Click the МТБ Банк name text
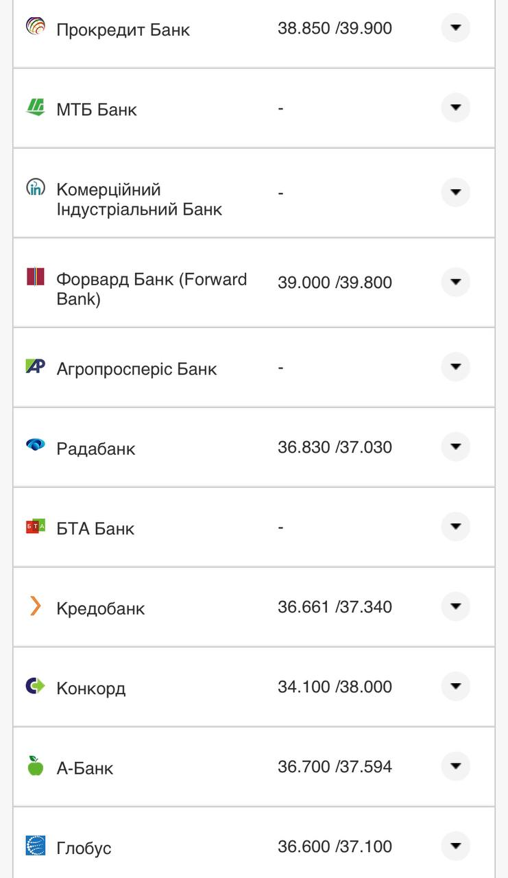508x878 pixels. tap(97, 110)
